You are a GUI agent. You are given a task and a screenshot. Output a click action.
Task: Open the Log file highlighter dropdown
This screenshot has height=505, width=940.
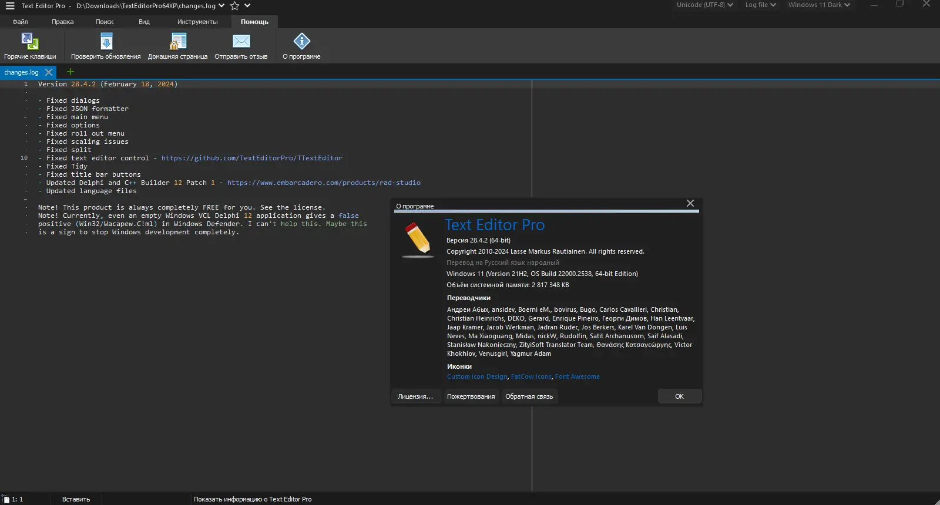(x=761, y=5)
